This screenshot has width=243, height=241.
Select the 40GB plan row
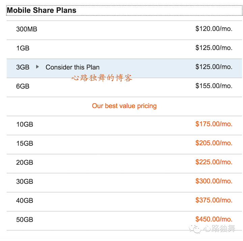[x=124, y=202]
